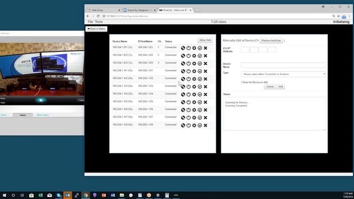Click the Back to Matrix button
Image resolution: width=354 pixels, height=199 pixels.
tap(96, 29)
